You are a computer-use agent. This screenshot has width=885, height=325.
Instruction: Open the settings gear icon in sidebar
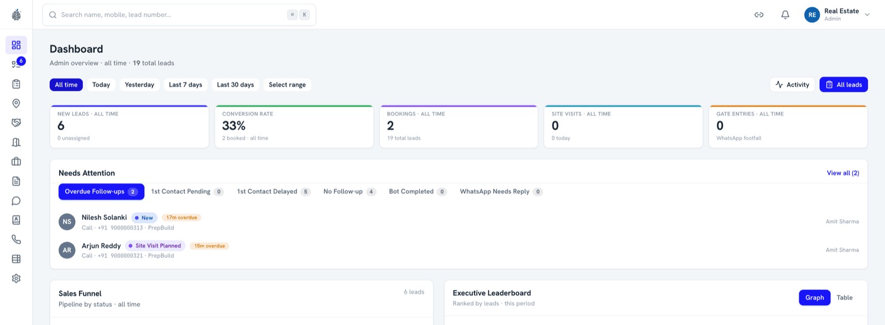point(16,279)
